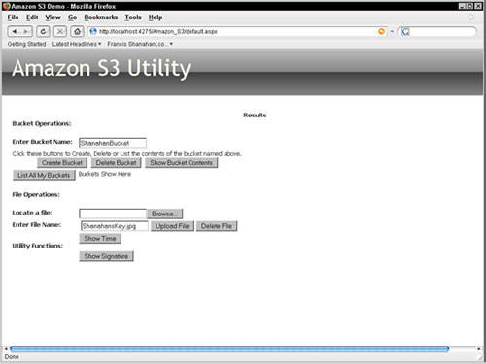Click the 'Bucket Operations:' heading

pyautogui.click(x=42, y=123)
